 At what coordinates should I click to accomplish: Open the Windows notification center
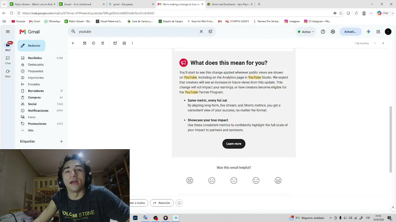click(x=390, y=218)
